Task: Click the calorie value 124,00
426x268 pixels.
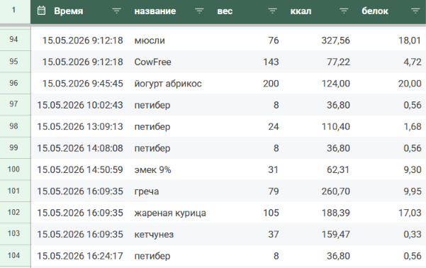Action: click(x=336, y=84)
